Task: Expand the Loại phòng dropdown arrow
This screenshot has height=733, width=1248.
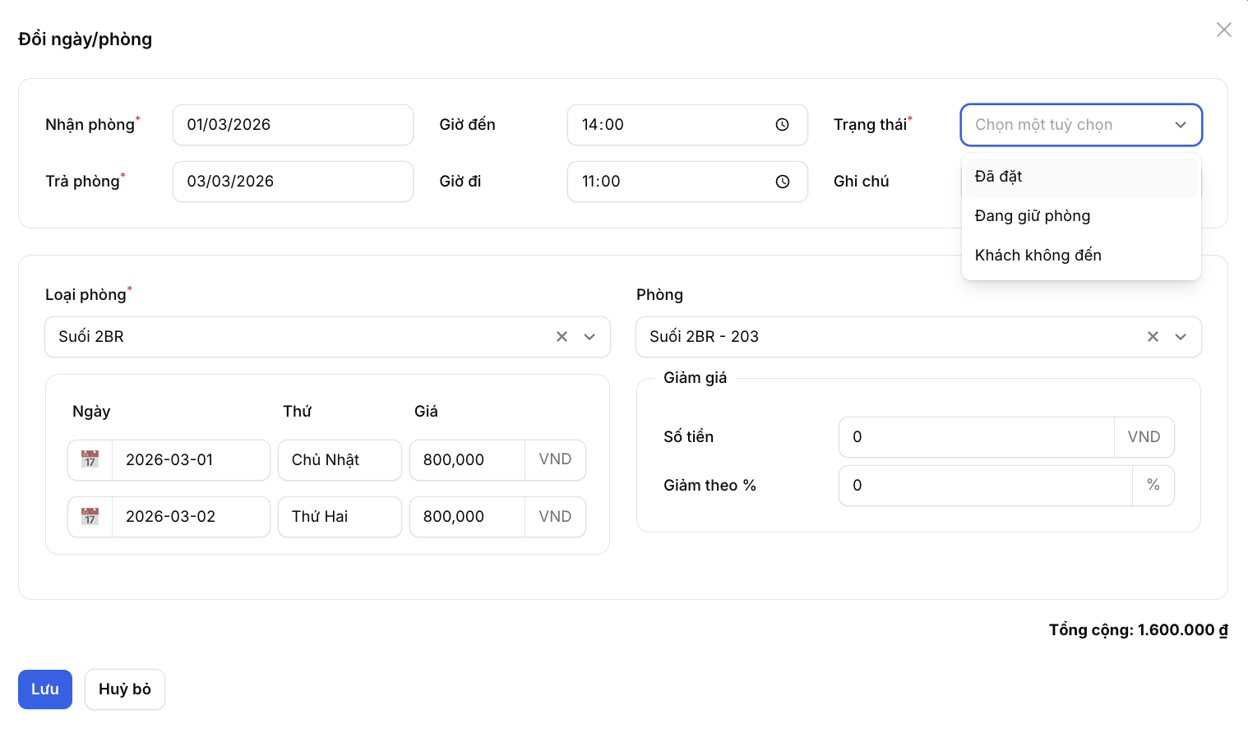Action: coord(589,337)
